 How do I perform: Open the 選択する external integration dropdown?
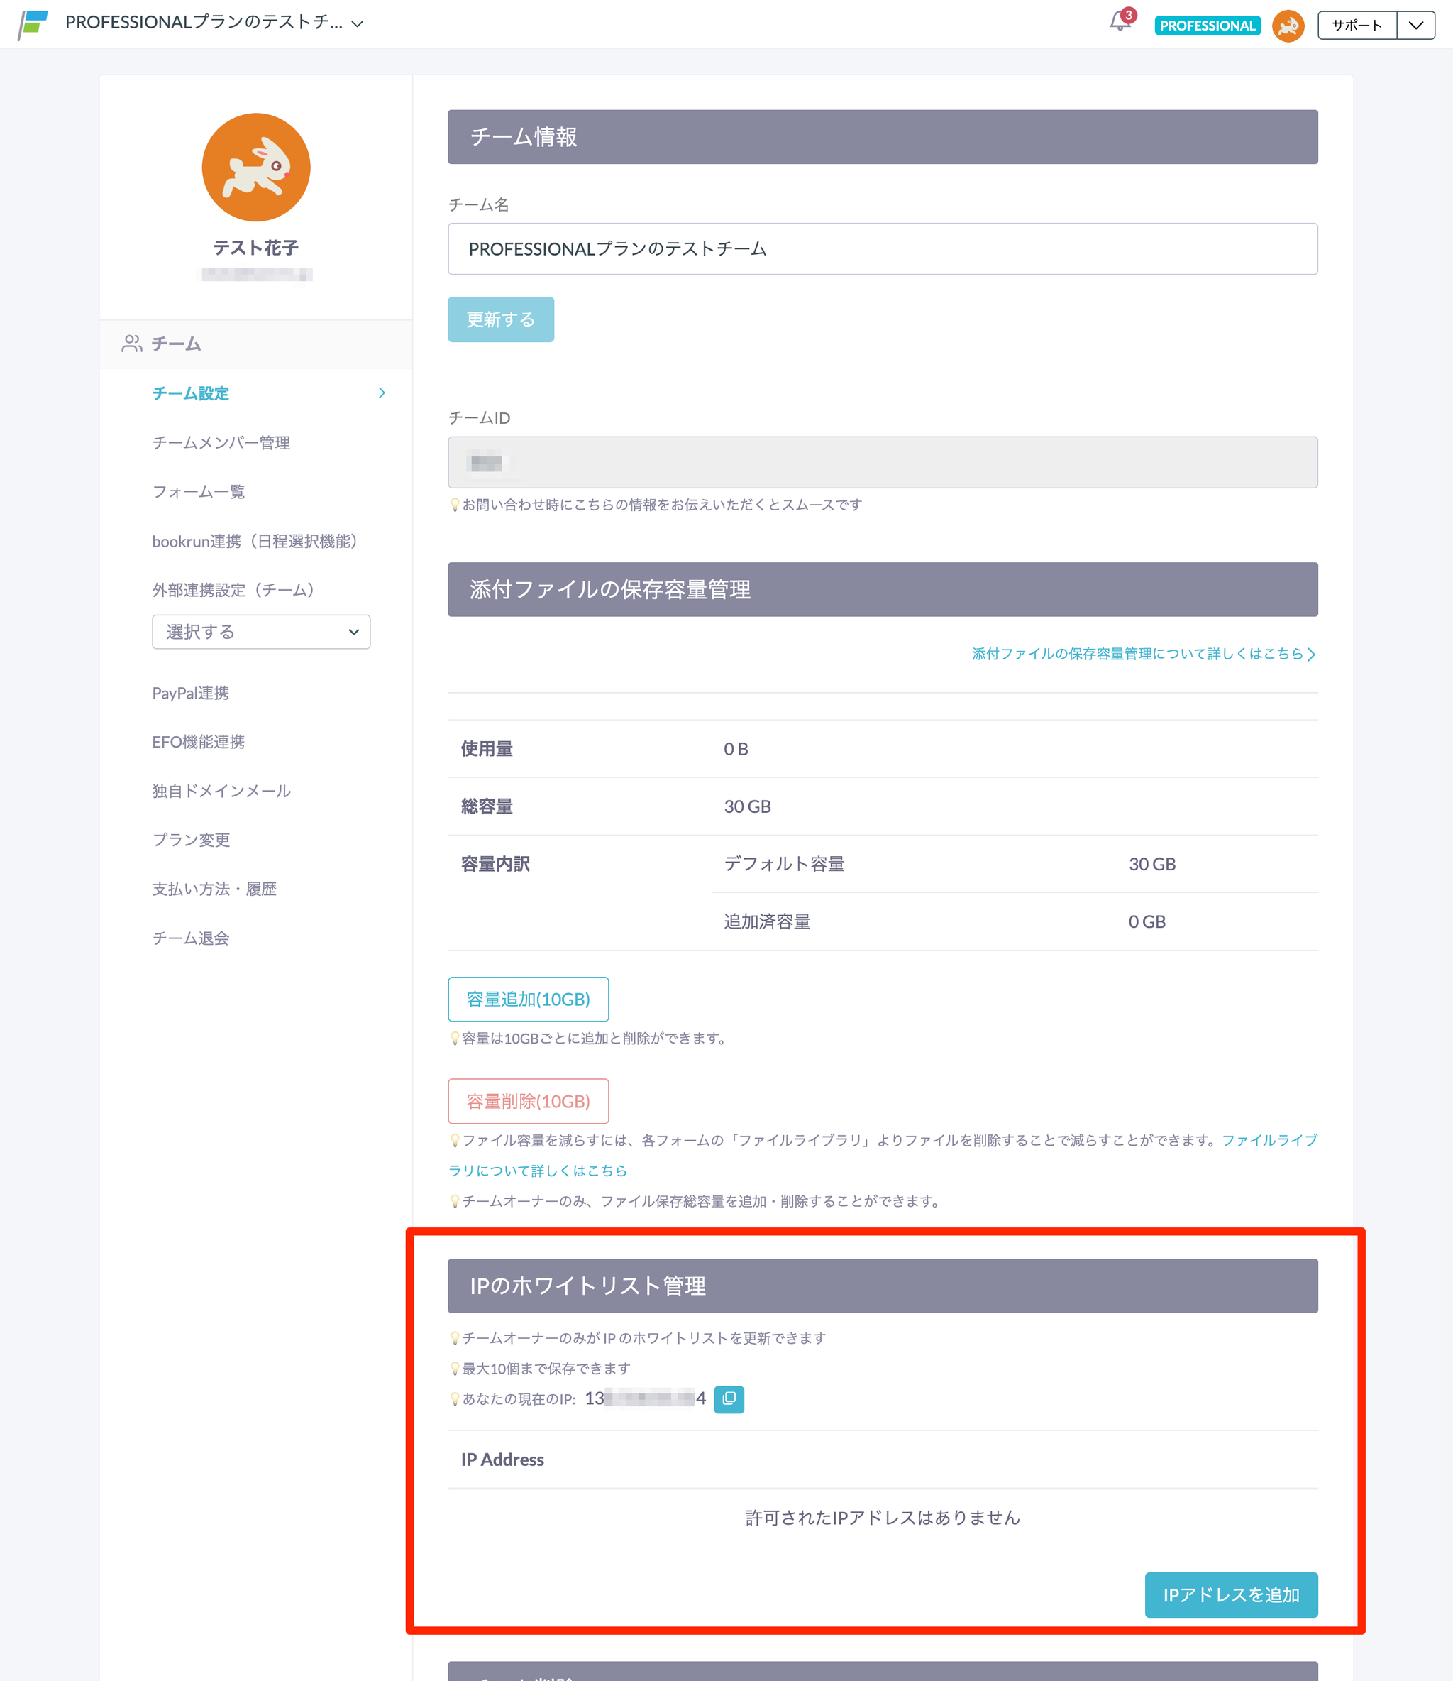(261, 632)
